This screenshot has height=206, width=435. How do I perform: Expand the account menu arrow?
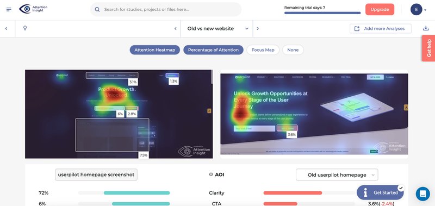(425, 10)
